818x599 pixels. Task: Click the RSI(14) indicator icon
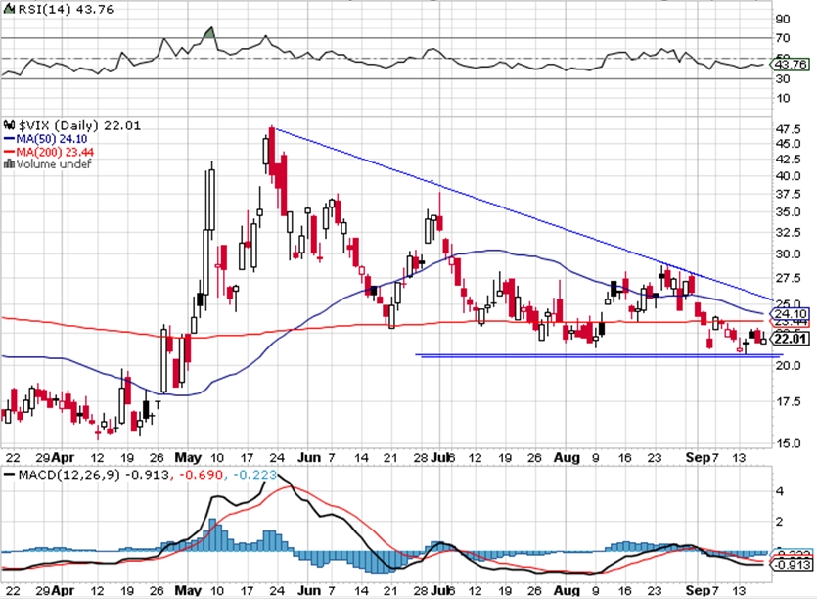tap(10, 10)
